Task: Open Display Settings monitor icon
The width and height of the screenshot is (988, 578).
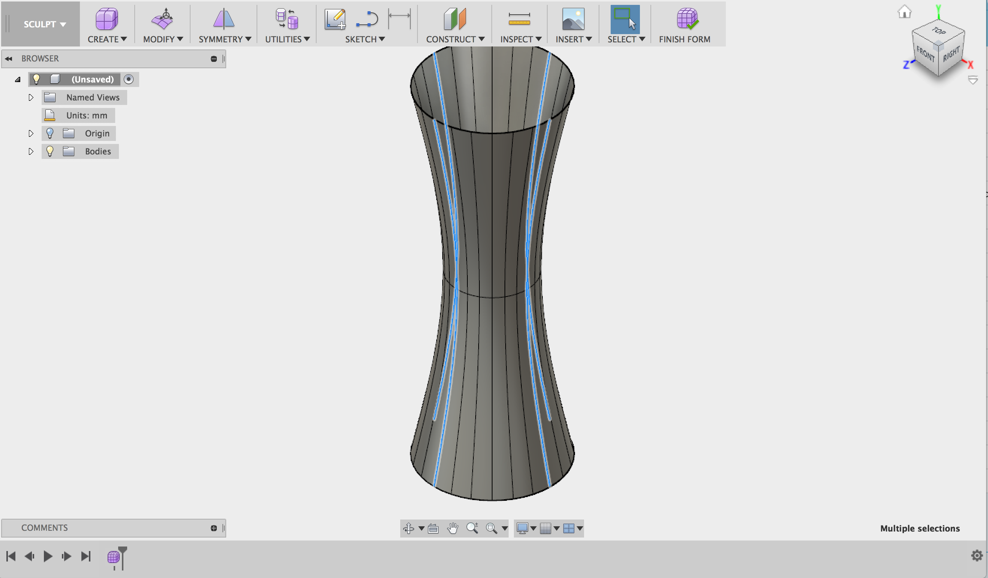Action: (522, 528)
